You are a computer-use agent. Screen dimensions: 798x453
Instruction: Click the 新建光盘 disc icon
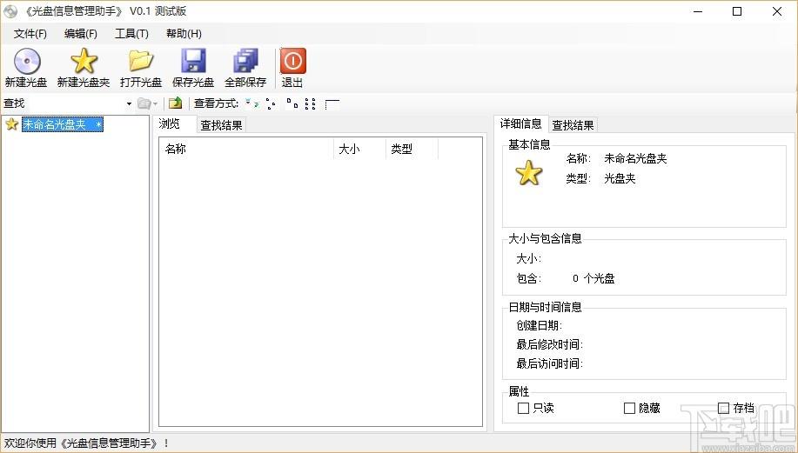click(x=26, y=62)
